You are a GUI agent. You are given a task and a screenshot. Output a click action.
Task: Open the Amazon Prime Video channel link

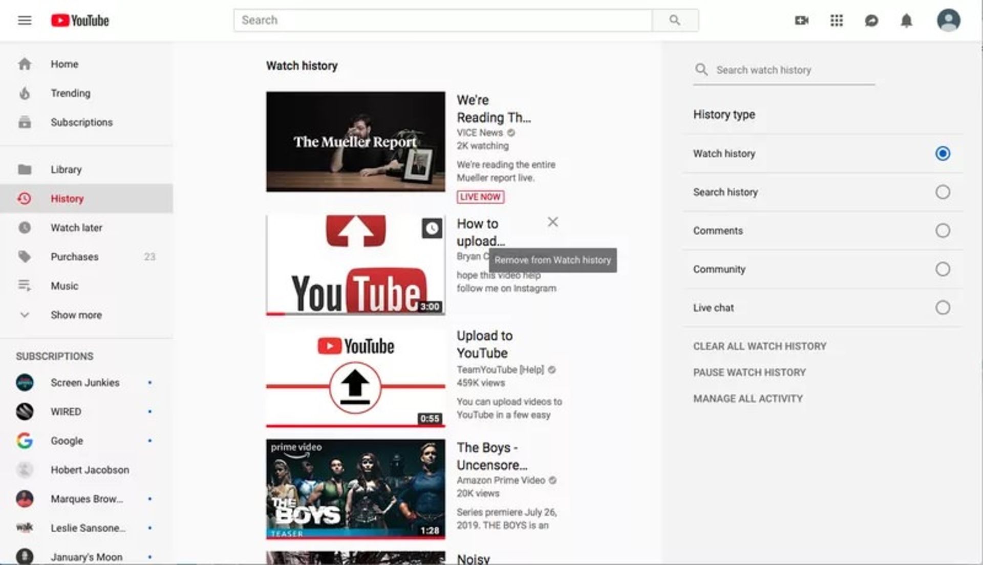(x=501, y=480)
